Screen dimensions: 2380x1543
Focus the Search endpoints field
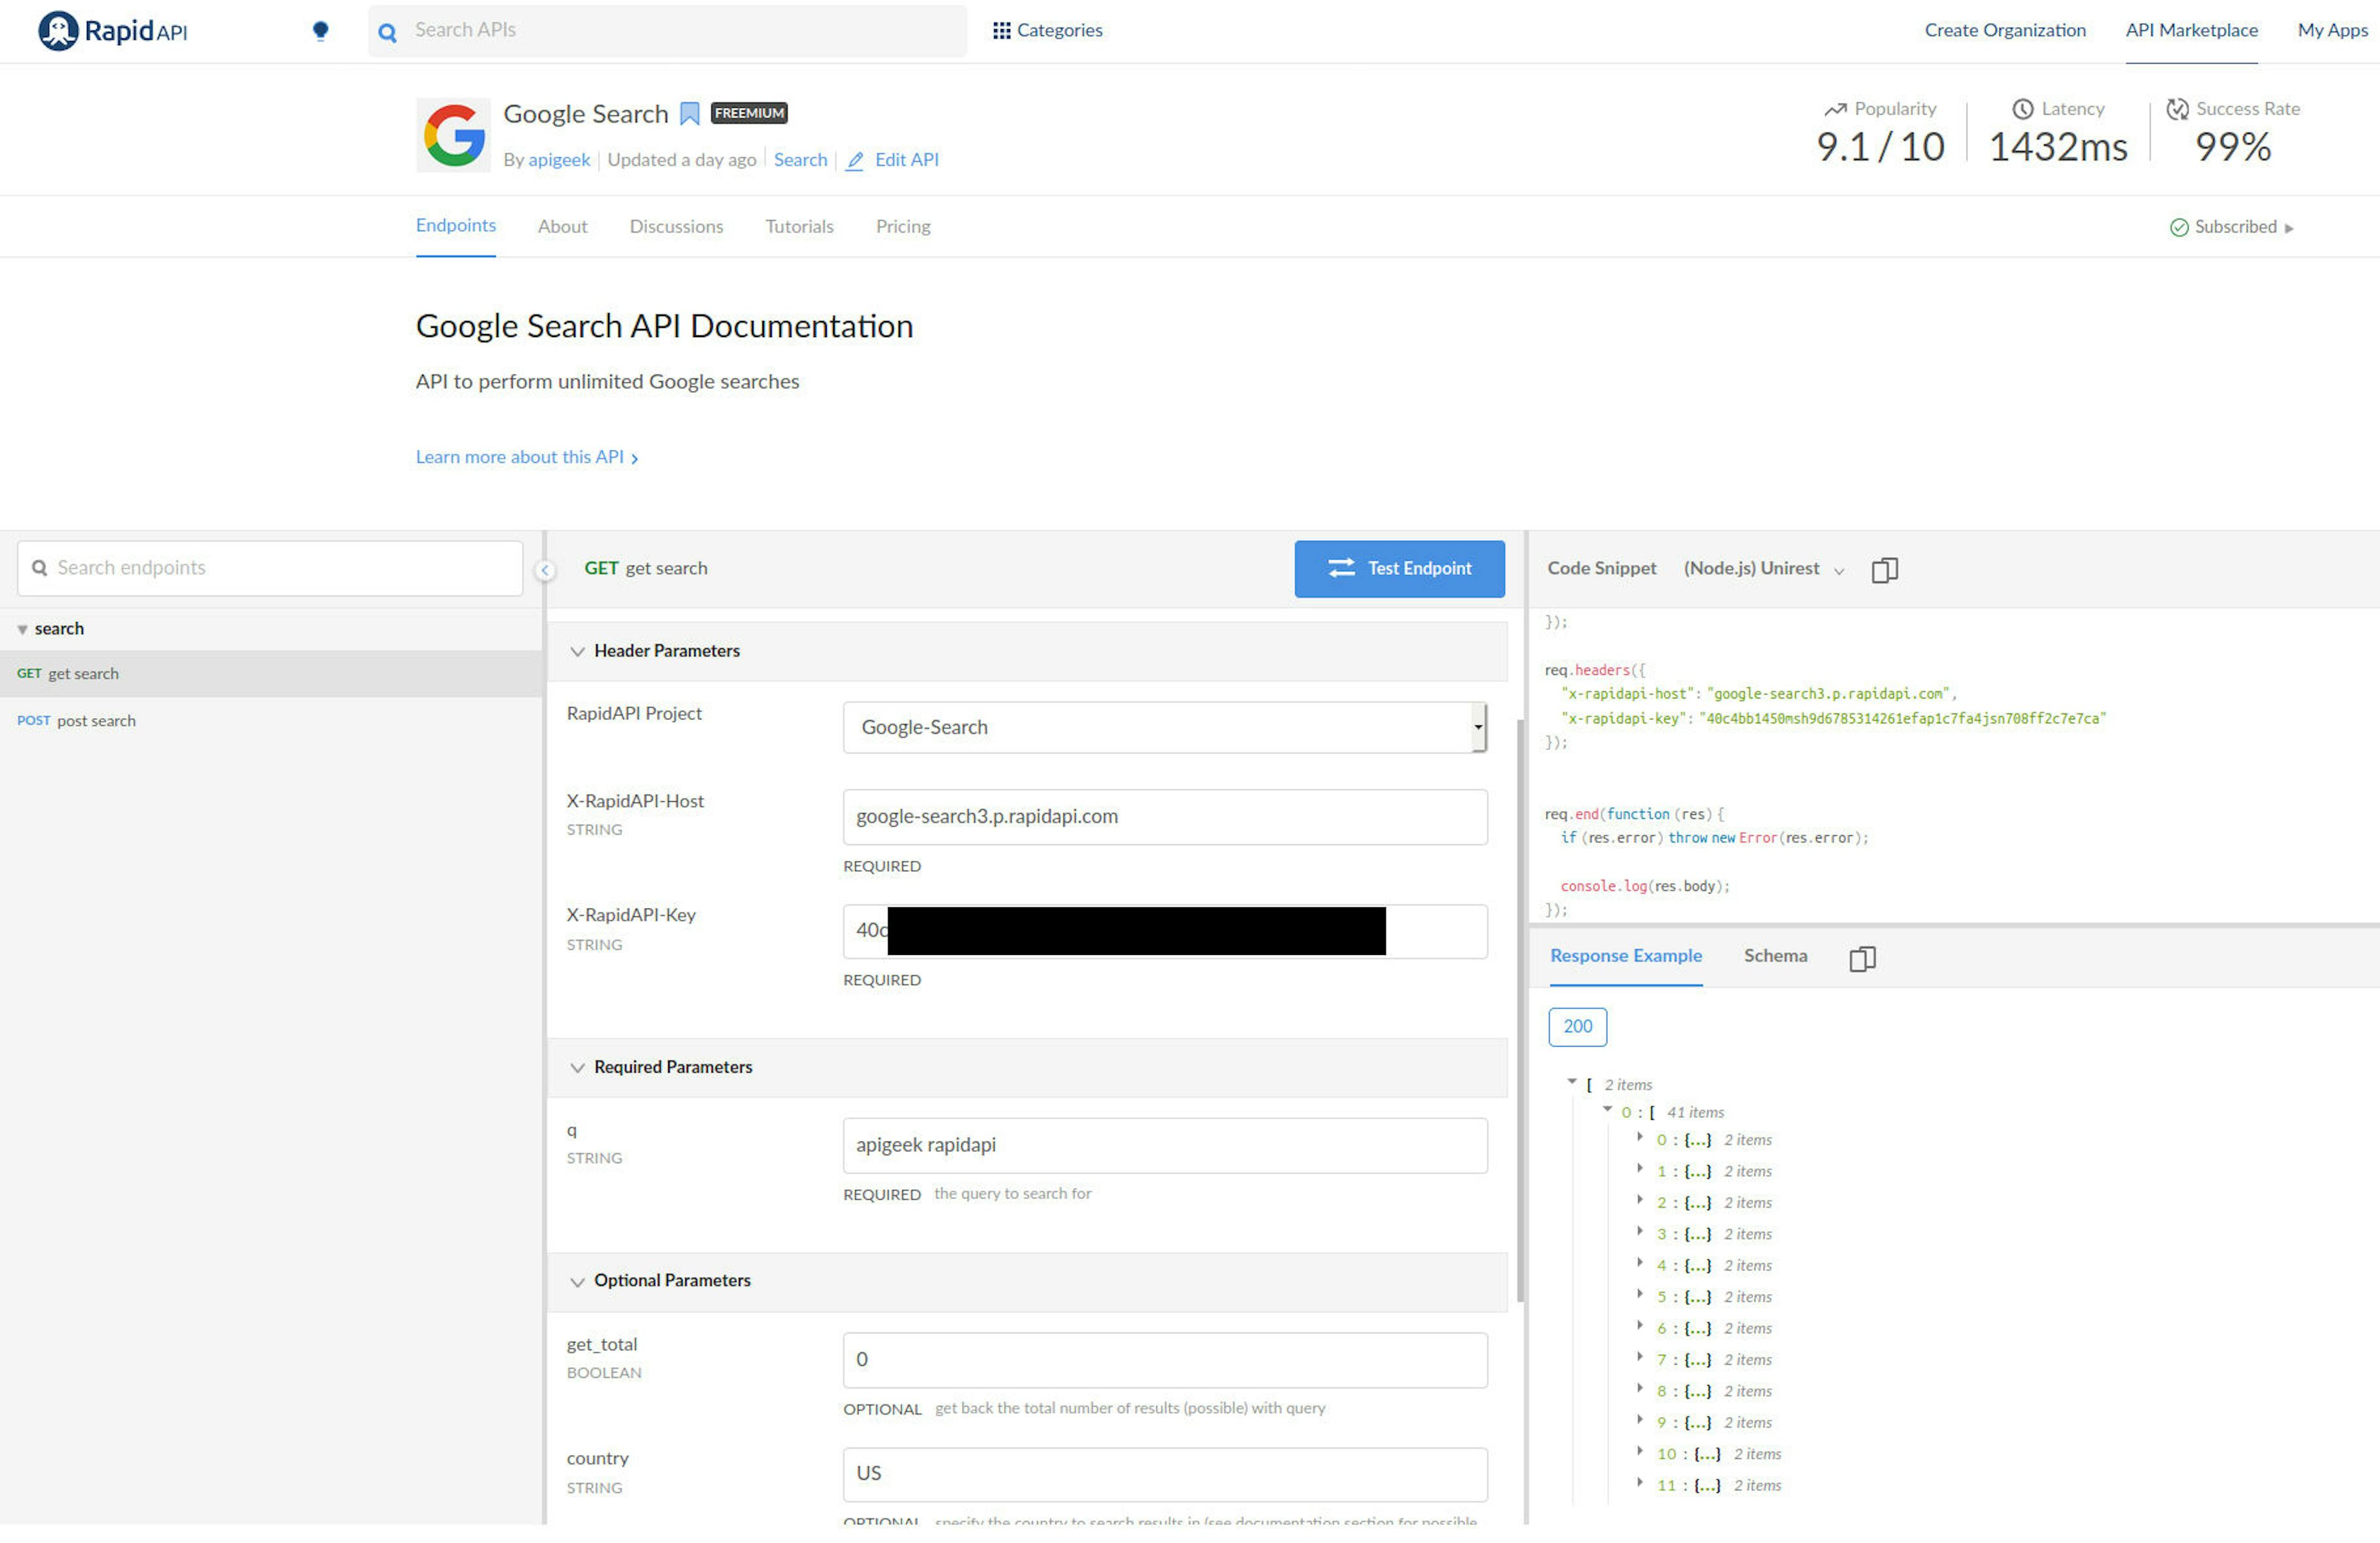[x=270, y=569]
